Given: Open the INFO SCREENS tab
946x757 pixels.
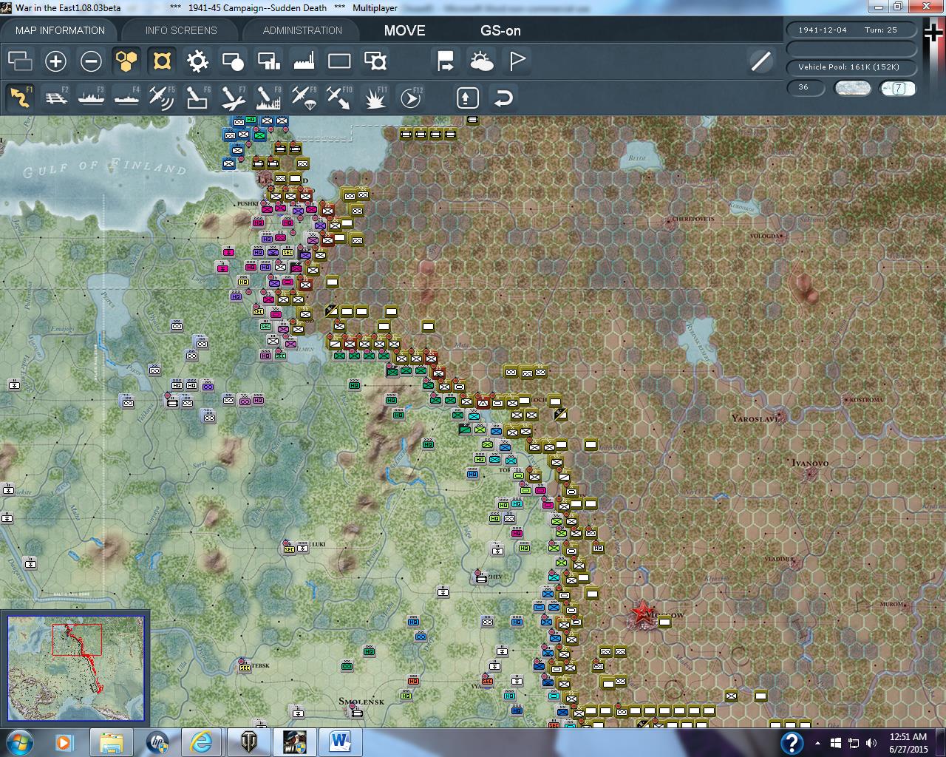Looking at the screenshot, I should point(181,30).
